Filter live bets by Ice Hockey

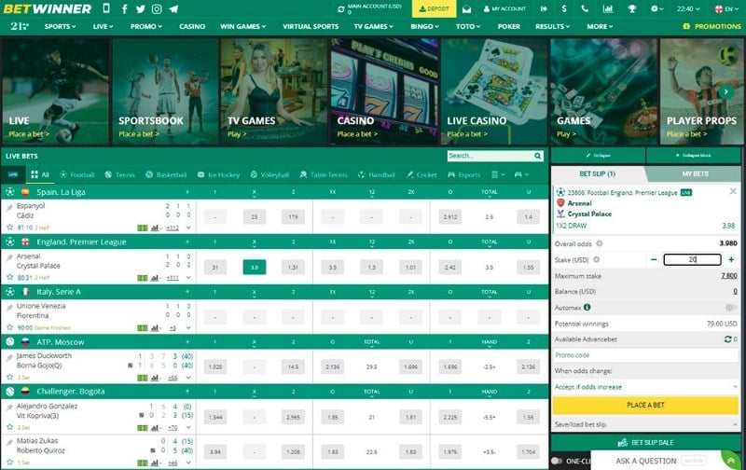[x=218, y=174]
